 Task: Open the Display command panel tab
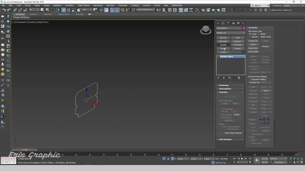(238, 23)
